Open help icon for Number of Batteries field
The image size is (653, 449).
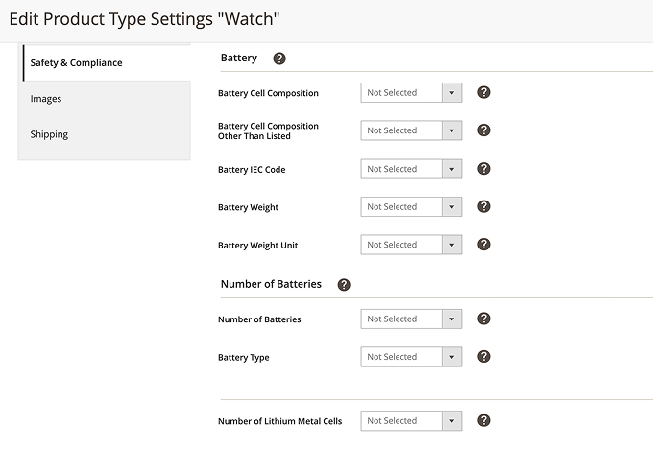pos(484,319)
